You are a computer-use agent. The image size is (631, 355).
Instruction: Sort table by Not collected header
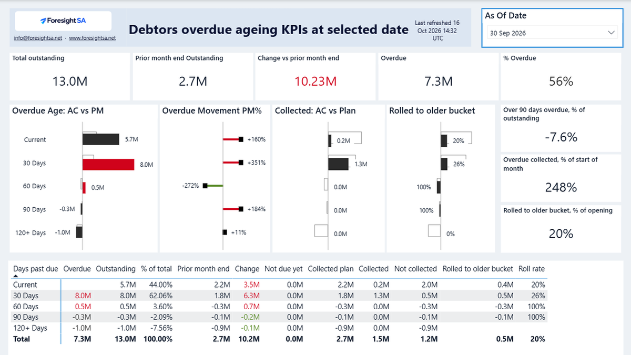[415, 269]
